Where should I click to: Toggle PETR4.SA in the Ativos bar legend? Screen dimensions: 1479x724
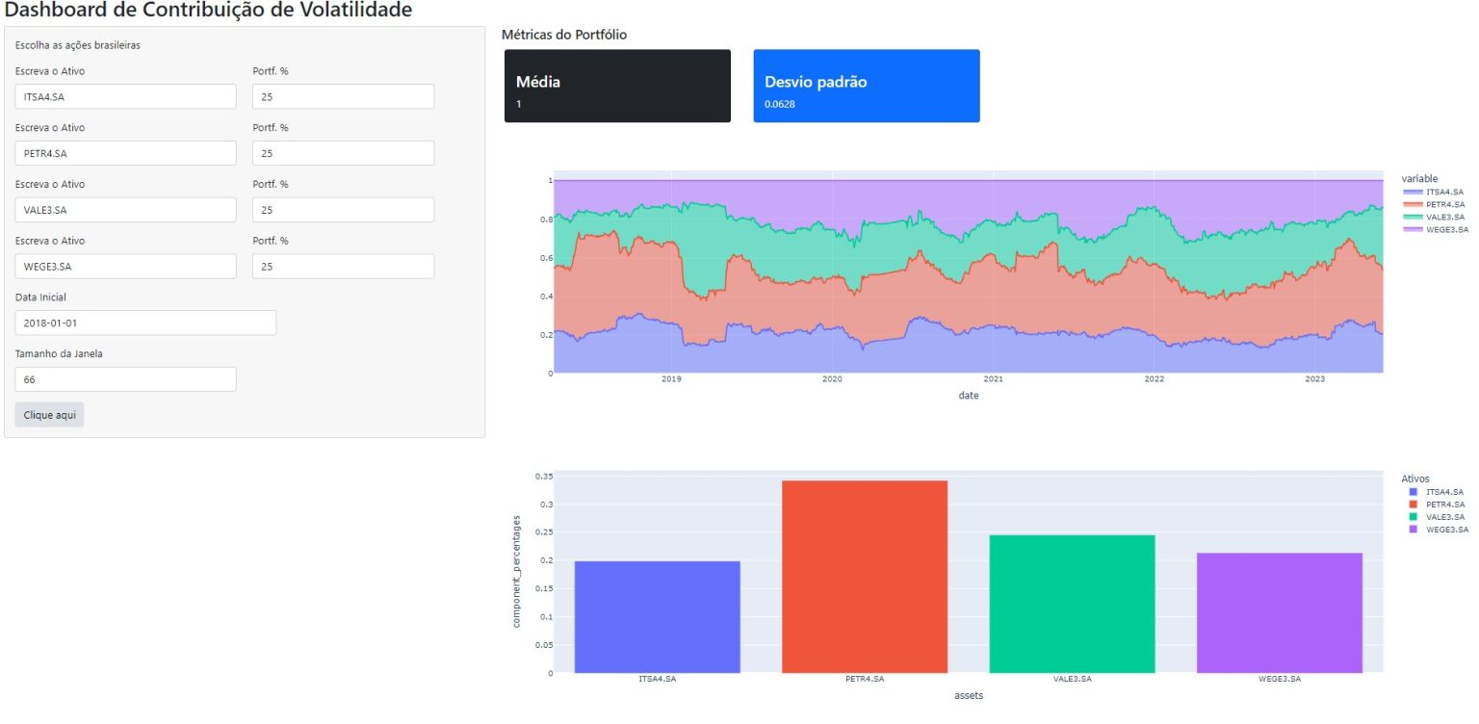point(1437,504)
